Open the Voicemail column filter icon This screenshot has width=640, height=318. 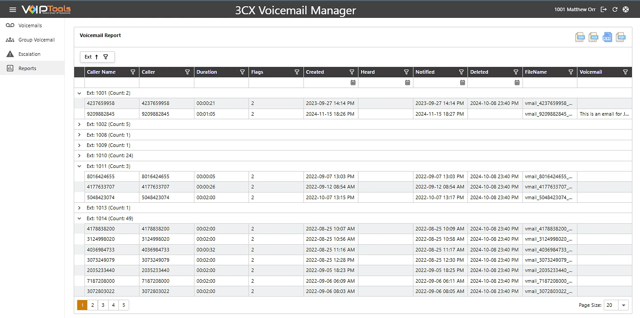coord(625,72)
